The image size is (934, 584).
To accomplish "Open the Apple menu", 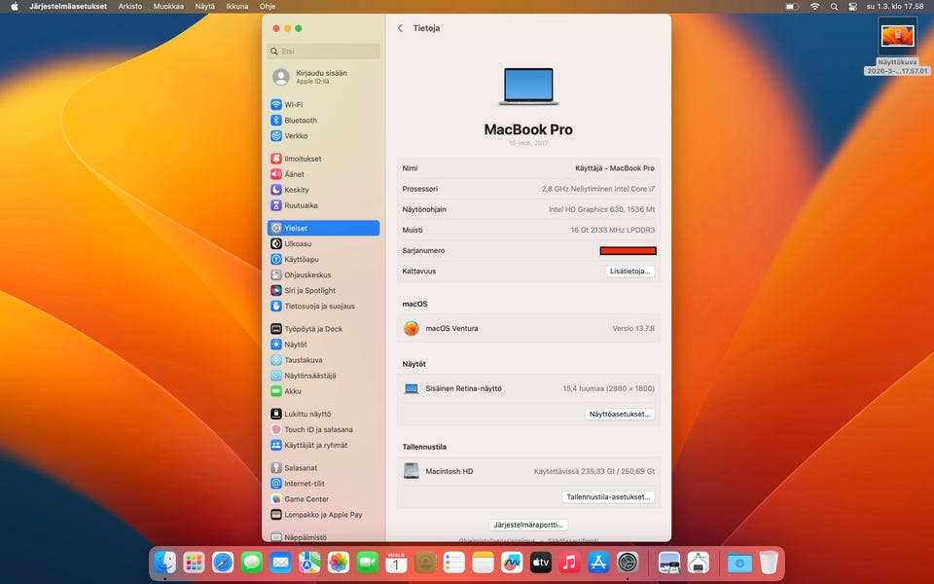I will pos(15,6).
